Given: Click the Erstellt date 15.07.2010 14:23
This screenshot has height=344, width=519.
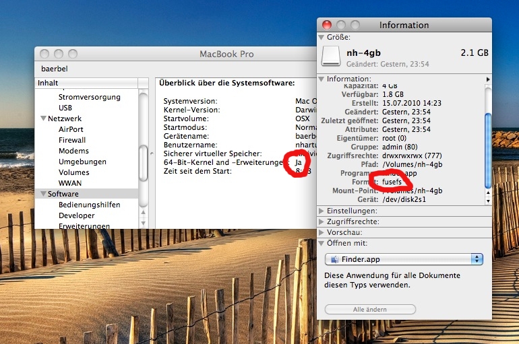Looking at the screenshot, I should (x=412, y=103).
